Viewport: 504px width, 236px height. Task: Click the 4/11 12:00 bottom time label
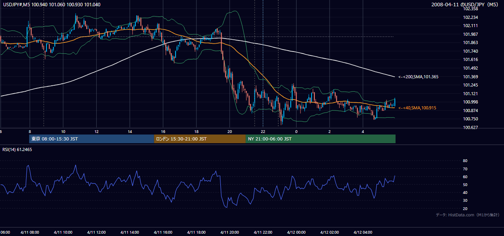[x=96, y=232]
